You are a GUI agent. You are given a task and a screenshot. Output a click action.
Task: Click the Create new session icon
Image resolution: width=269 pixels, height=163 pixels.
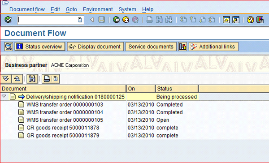226,20
